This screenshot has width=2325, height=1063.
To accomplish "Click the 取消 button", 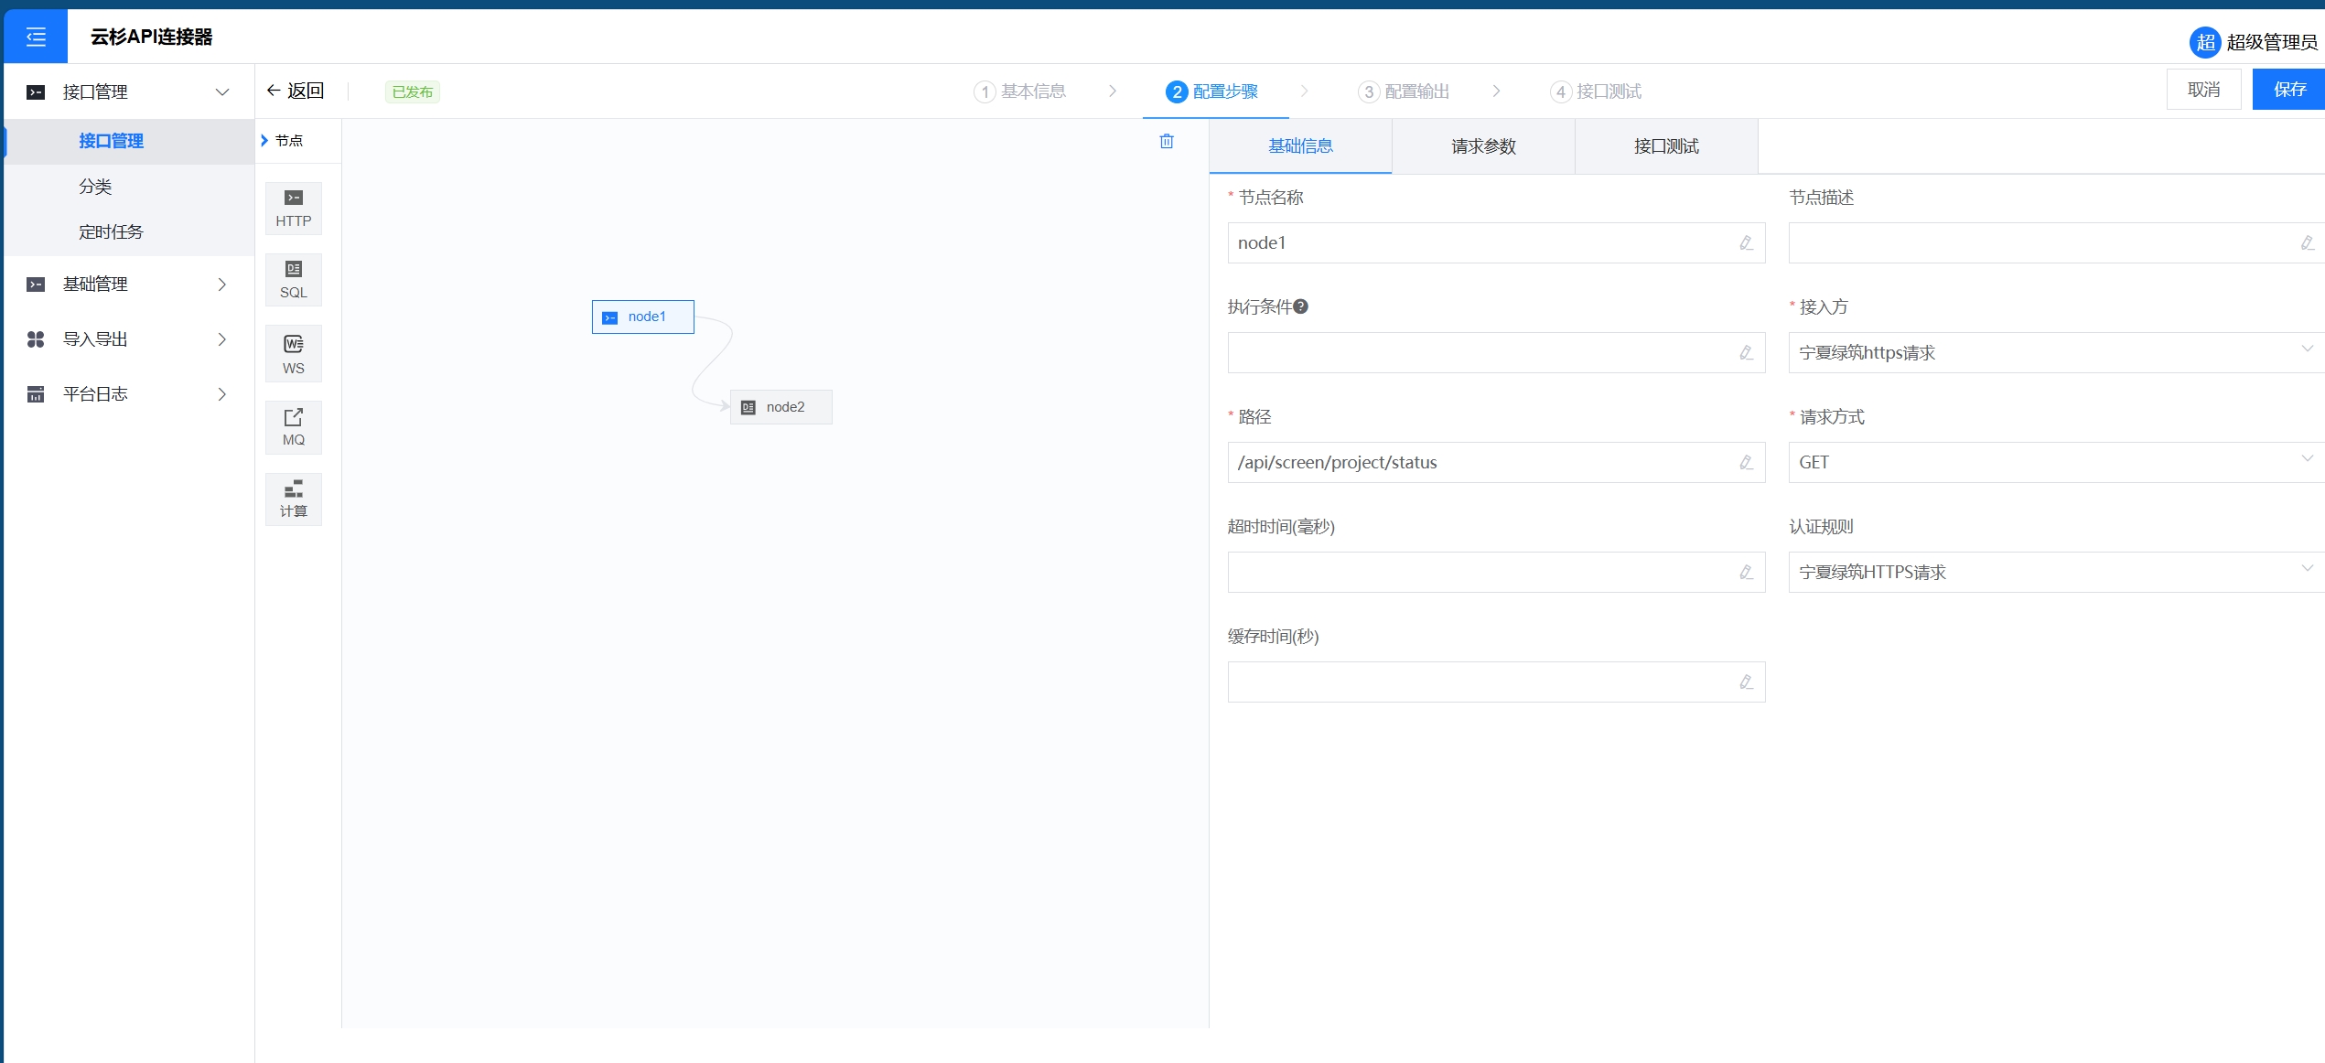I will 2203,90.
